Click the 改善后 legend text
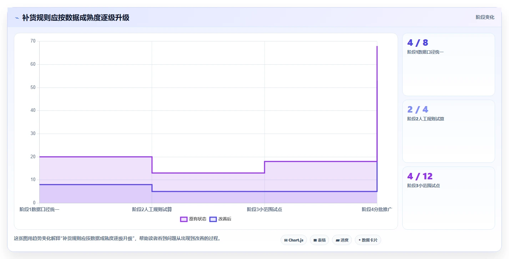Screen dimensions: 509x259 point(225,219)
